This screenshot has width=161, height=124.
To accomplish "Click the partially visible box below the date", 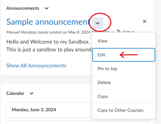I will 78,122.
